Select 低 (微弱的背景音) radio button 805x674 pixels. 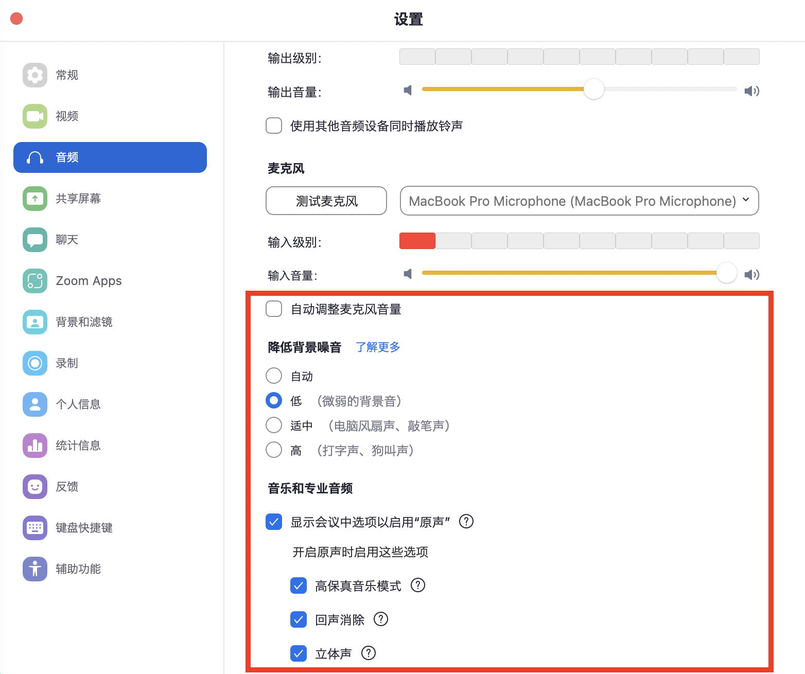click(x=274, y=400)
